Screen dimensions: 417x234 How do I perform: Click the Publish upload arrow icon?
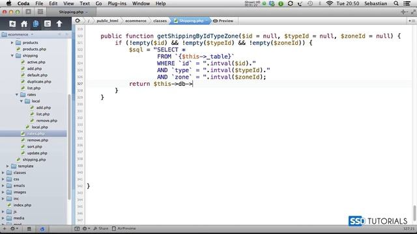click(x=59, y=24)
